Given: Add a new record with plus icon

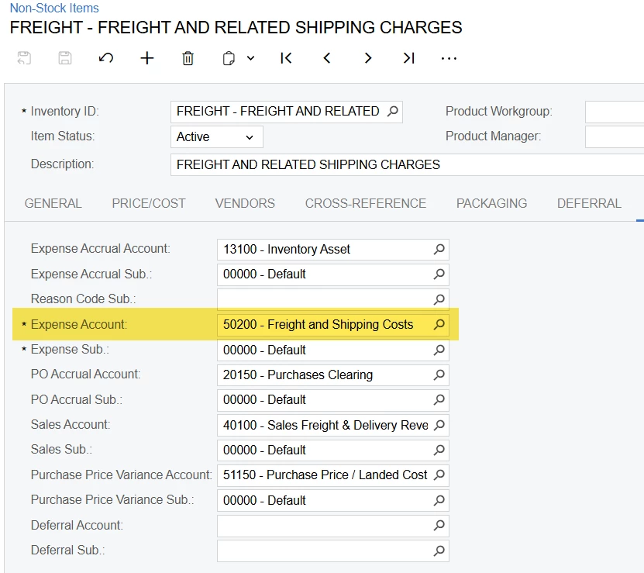Looking at the screenshot, I should (147, 58).
